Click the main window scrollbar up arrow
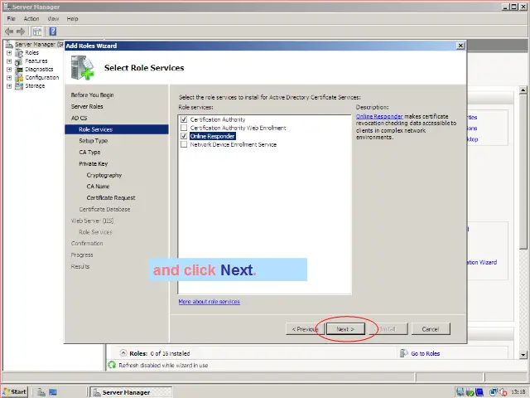 (x=523, y=90)
